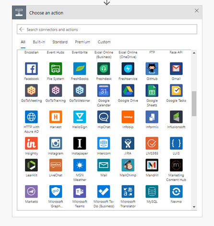Choose the LUIS connector

[x=176, y=143]
